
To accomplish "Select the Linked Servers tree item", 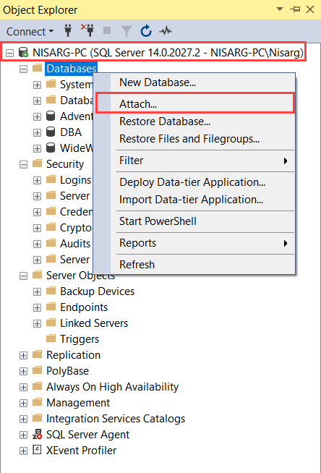I will [x=94, y=323].
